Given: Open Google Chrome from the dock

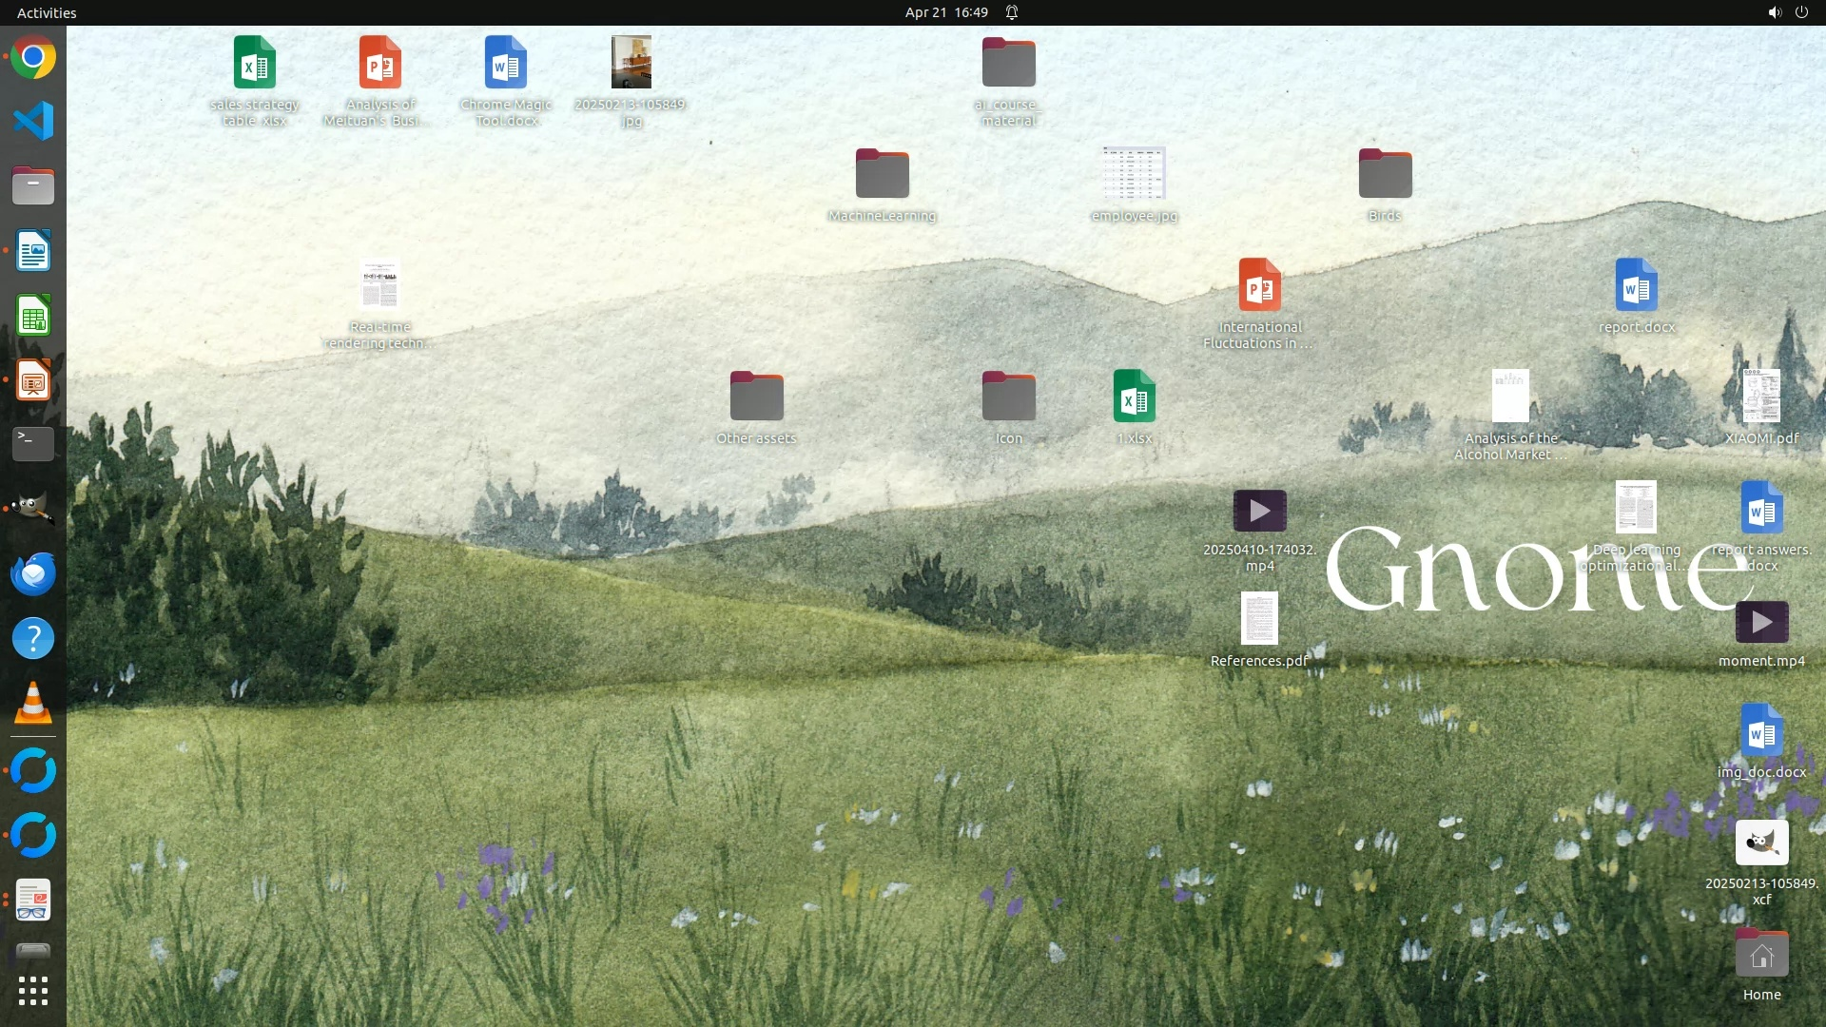Looking at the screenshot, I should (x=33, y=58).
